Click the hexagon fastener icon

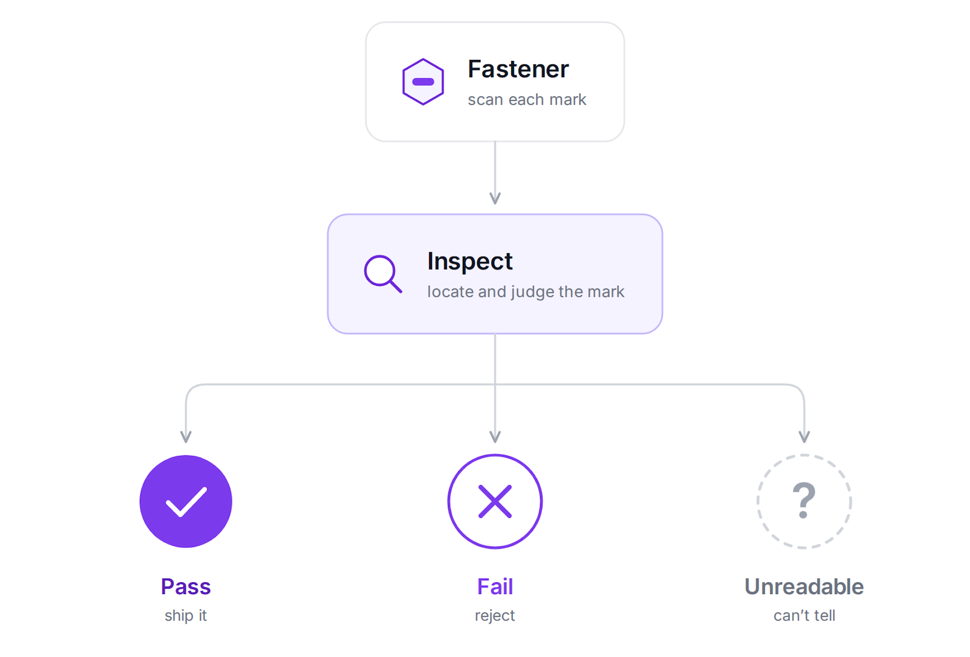(x=423, y=82)
